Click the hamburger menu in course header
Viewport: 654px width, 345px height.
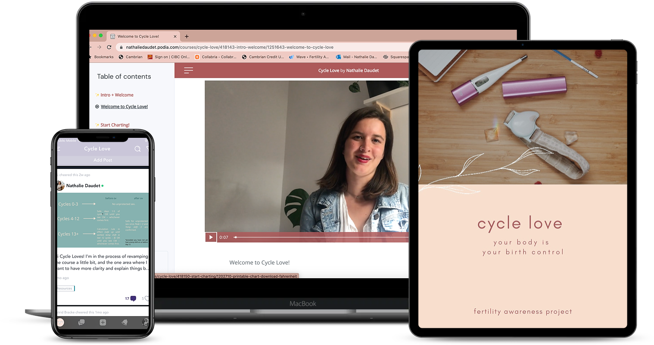(188, 70)
